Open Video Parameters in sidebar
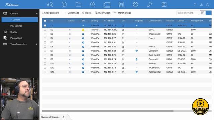This screenshot has height=120, width=214. pos(18,44)
